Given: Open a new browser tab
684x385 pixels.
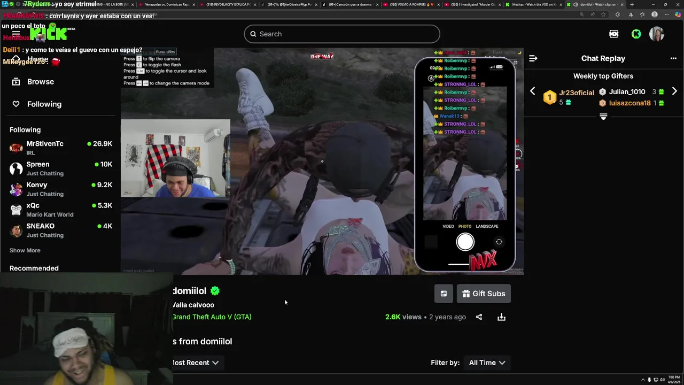Looking at the screenshot, I should pyautogui.click(x=632, y=4).
